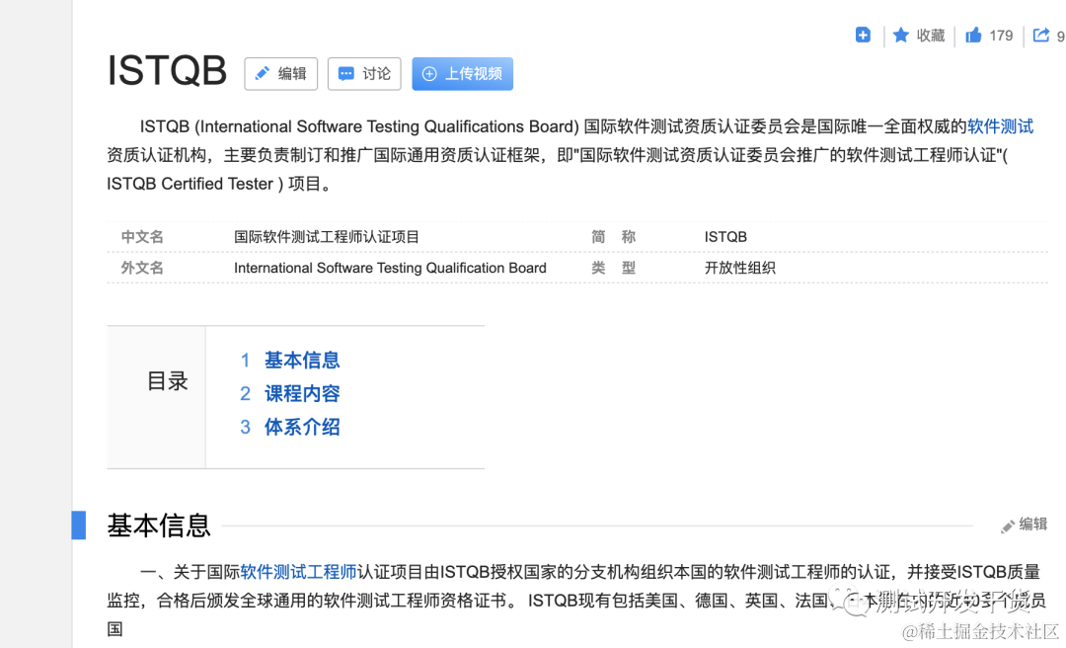Follow the 软件测试 link in intro
This screenshot has width=1066, height=648.
[x=1000, y=126]
